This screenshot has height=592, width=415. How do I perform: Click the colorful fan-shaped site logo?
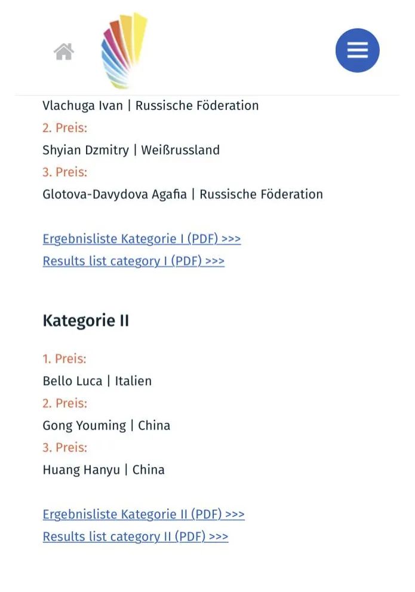pyautogui.click(x=124, y=51)
